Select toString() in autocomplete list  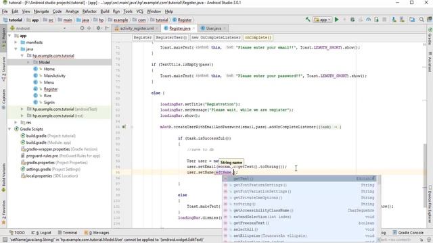coord(300,204)
